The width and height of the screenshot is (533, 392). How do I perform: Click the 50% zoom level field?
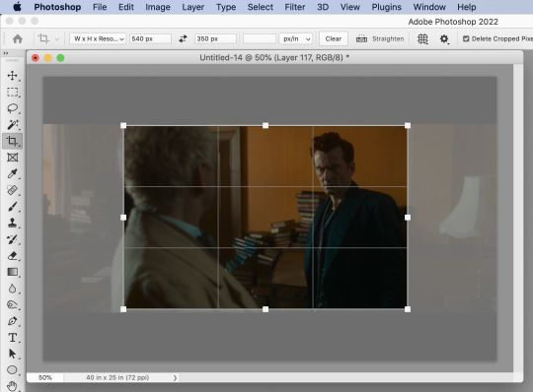click(x=45, y=378)
